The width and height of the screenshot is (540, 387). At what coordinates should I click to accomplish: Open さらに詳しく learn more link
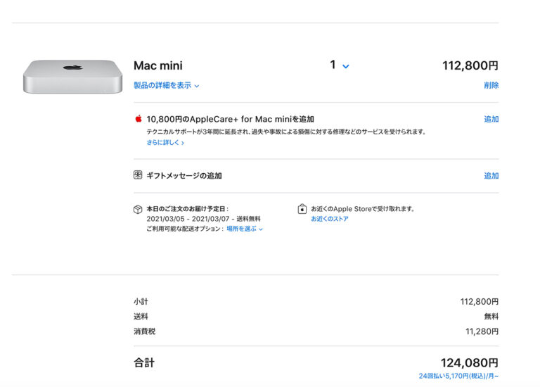pyautogui.click(x=165, y=142)
